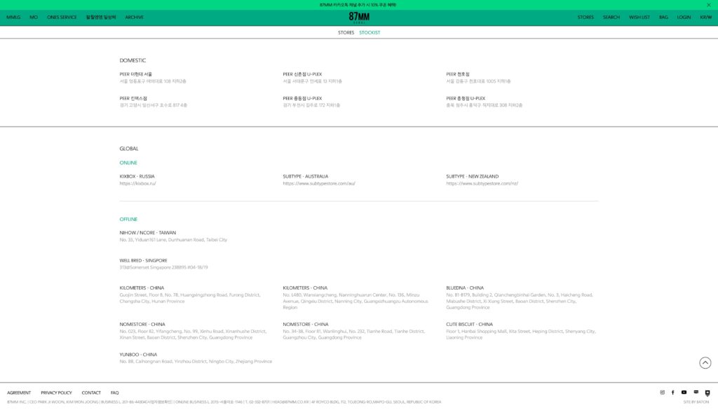Open the WISH LIST

[639, 17]
